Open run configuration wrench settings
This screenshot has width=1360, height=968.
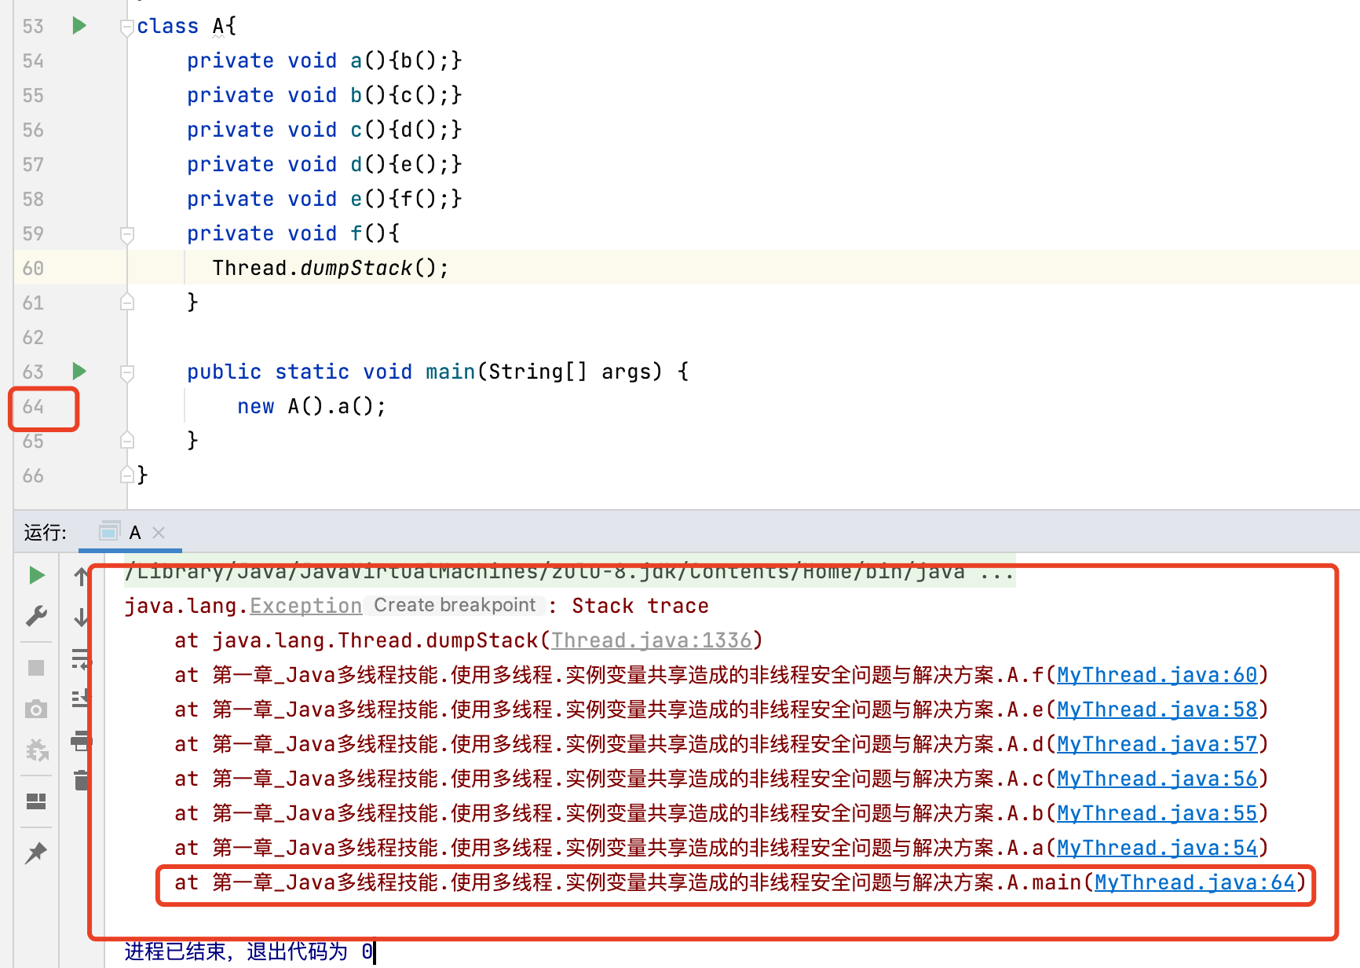click(36, 616)
